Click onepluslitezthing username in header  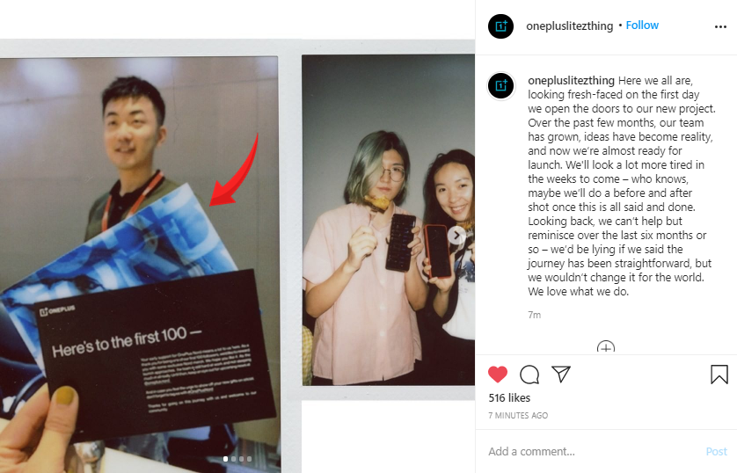pyautogui.click(x=569, y=25)
